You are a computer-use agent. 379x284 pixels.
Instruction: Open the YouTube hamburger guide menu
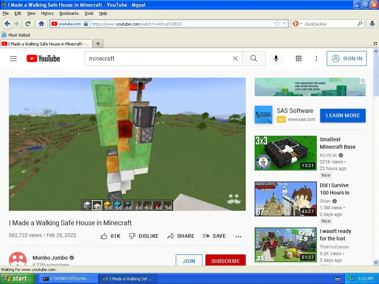[13, 58]
